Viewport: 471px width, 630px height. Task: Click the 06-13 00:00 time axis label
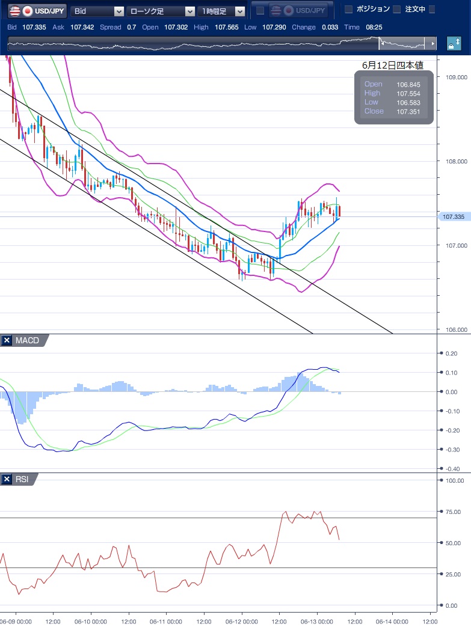pyautogui.click(x=317, y=622)
